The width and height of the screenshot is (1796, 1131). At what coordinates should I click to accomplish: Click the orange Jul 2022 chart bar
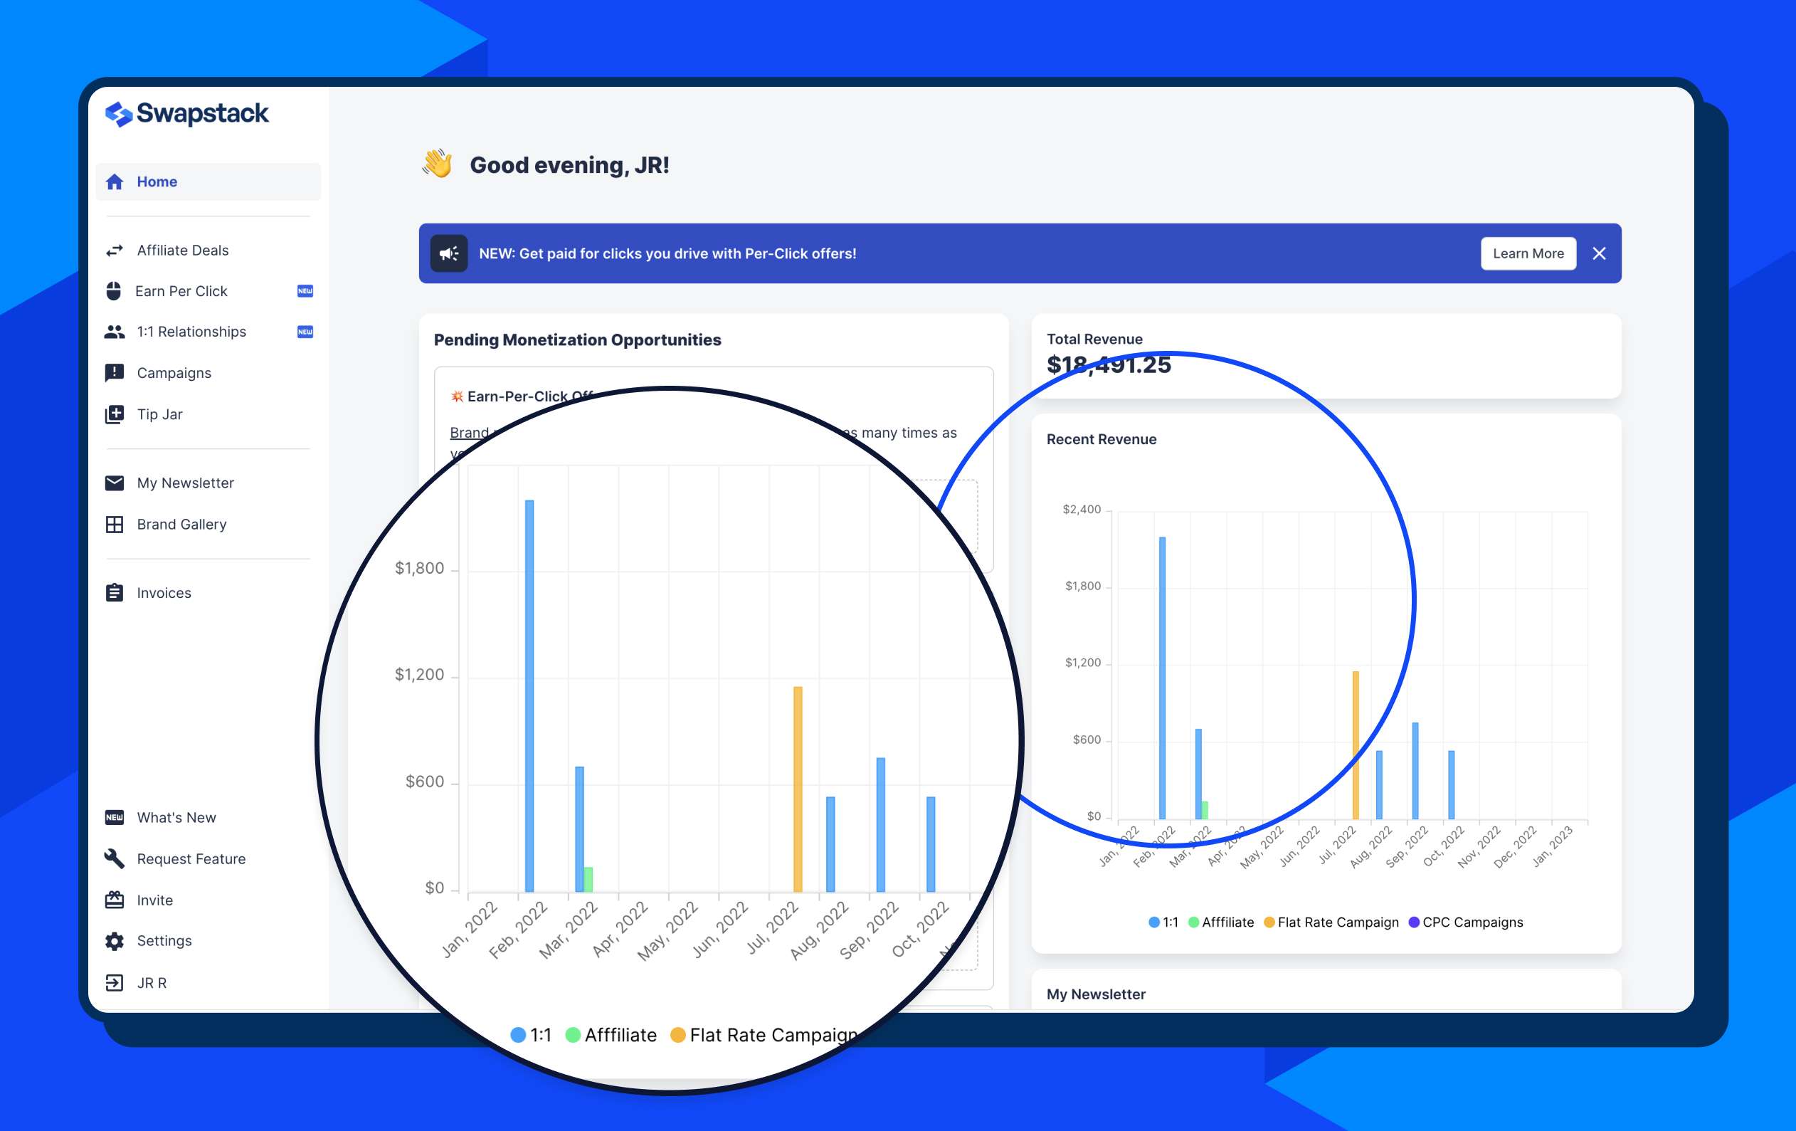click(x=1356, y=745)
